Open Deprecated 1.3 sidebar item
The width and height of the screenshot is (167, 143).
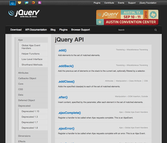tap(30, 117)
